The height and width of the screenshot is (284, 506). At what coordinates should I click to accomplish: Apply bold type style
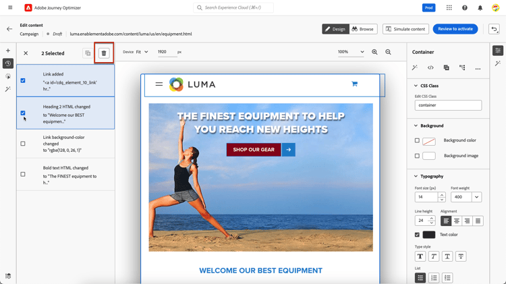(x=420, y=256)
